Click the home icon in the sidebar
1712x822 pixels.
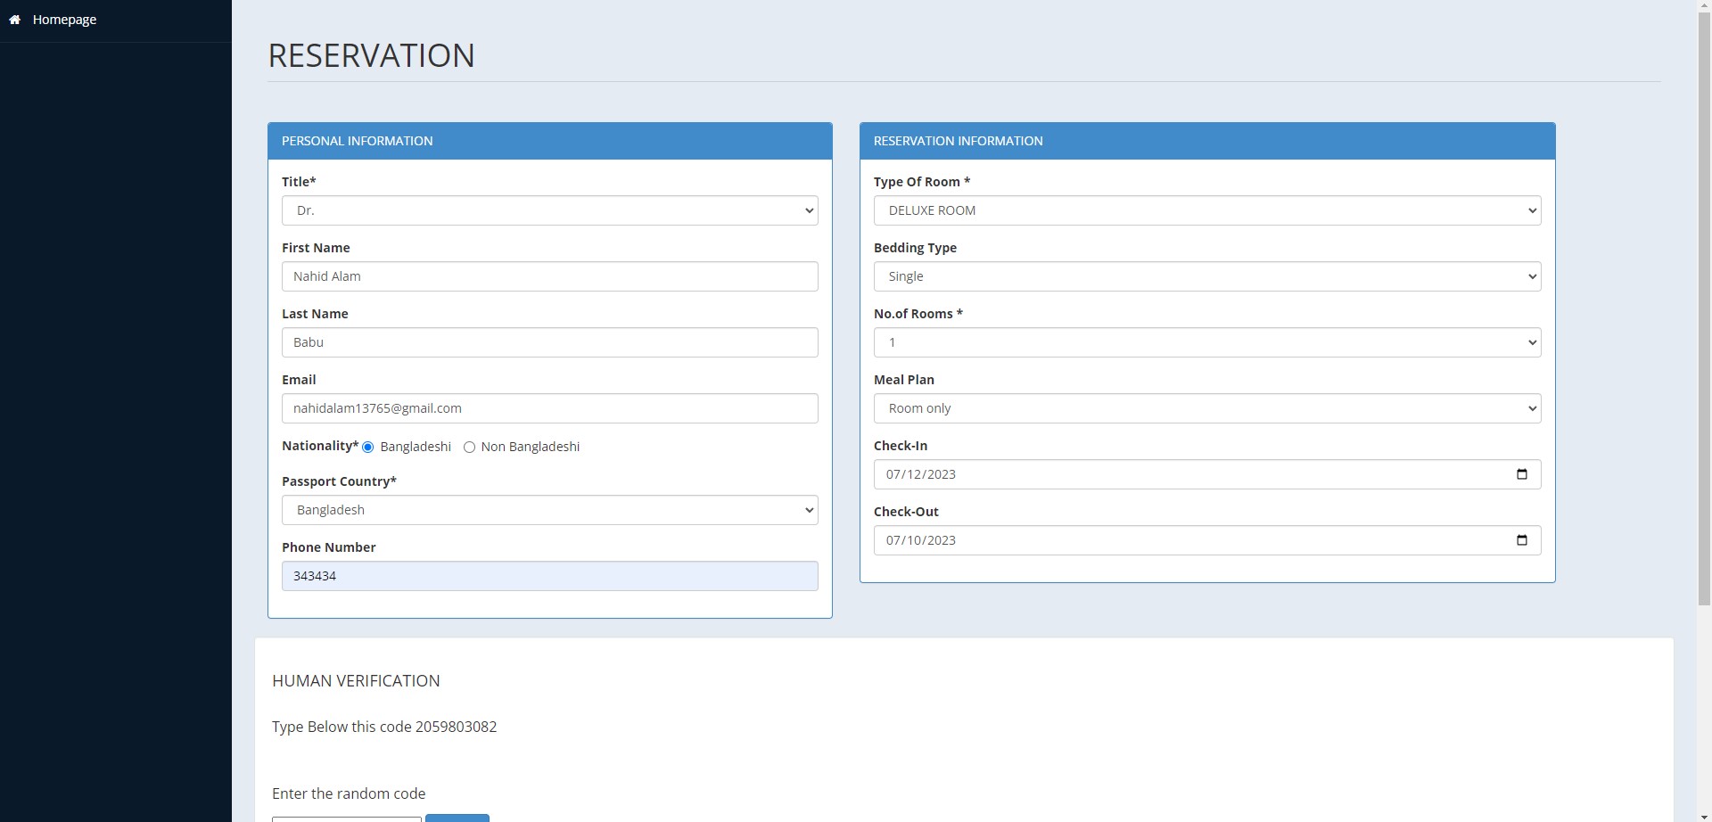point(14,19)
